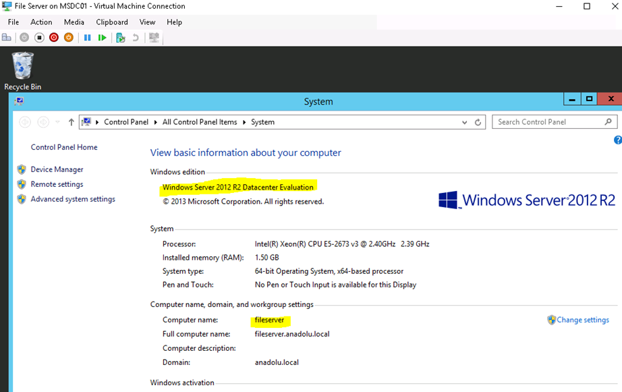Click the highlighted Windows Server edition text
This screenshot has width=622, height=392.
(238, 188)
